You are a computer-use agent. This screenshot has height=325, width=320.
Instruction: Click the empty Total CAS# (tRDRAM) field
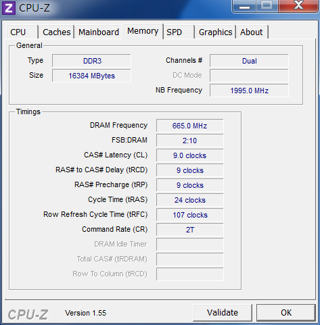[x=190, y=259]
